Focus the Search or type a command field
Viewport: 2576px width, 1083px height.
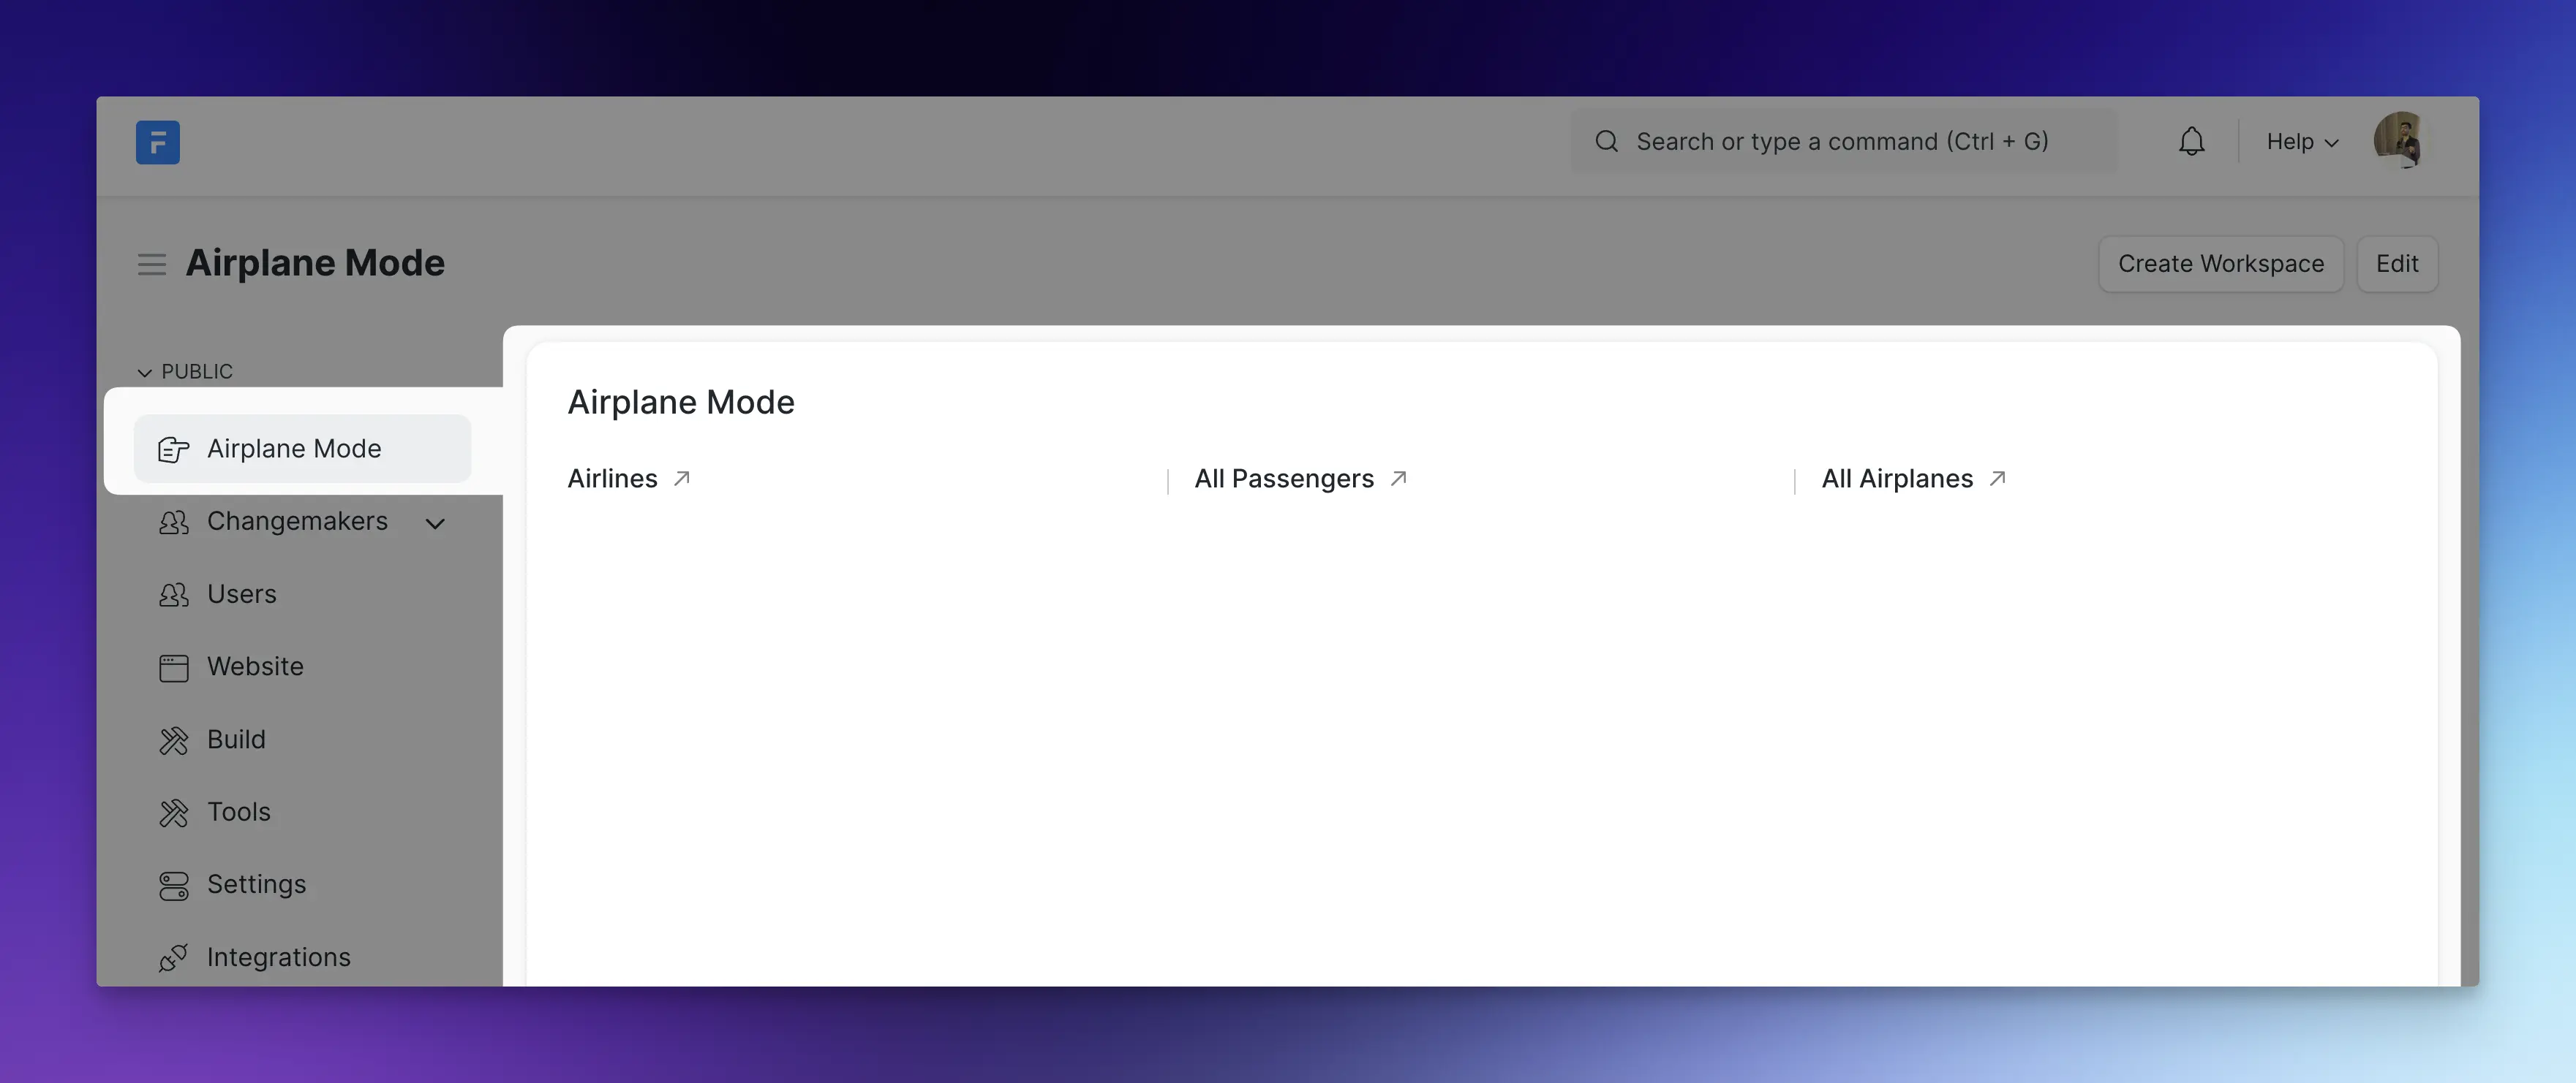coord(1843,141)
